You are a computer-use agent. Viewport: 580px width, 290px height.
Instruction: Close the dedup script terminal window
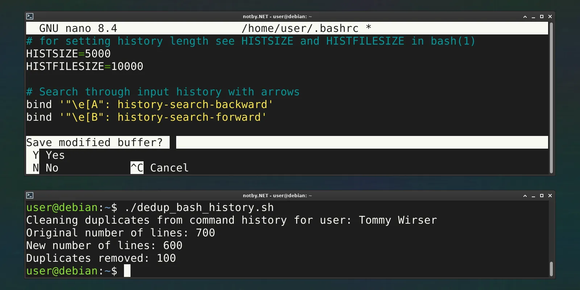[550, 196]
